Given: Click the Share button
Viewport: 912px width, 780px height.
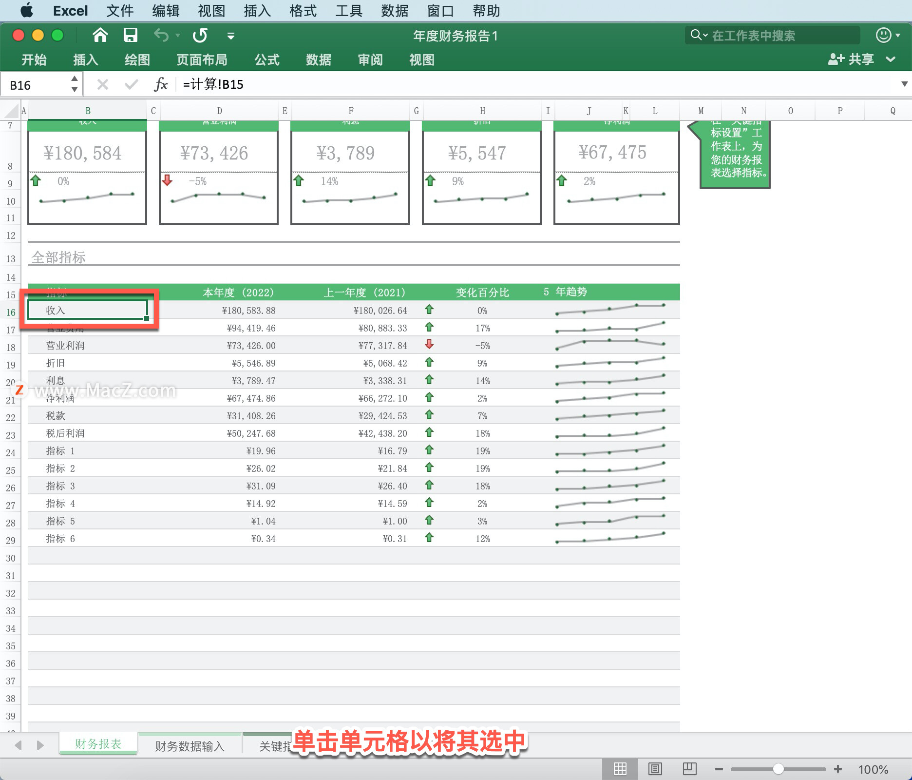Looking at the screenshot, I should tap(851, 59).
